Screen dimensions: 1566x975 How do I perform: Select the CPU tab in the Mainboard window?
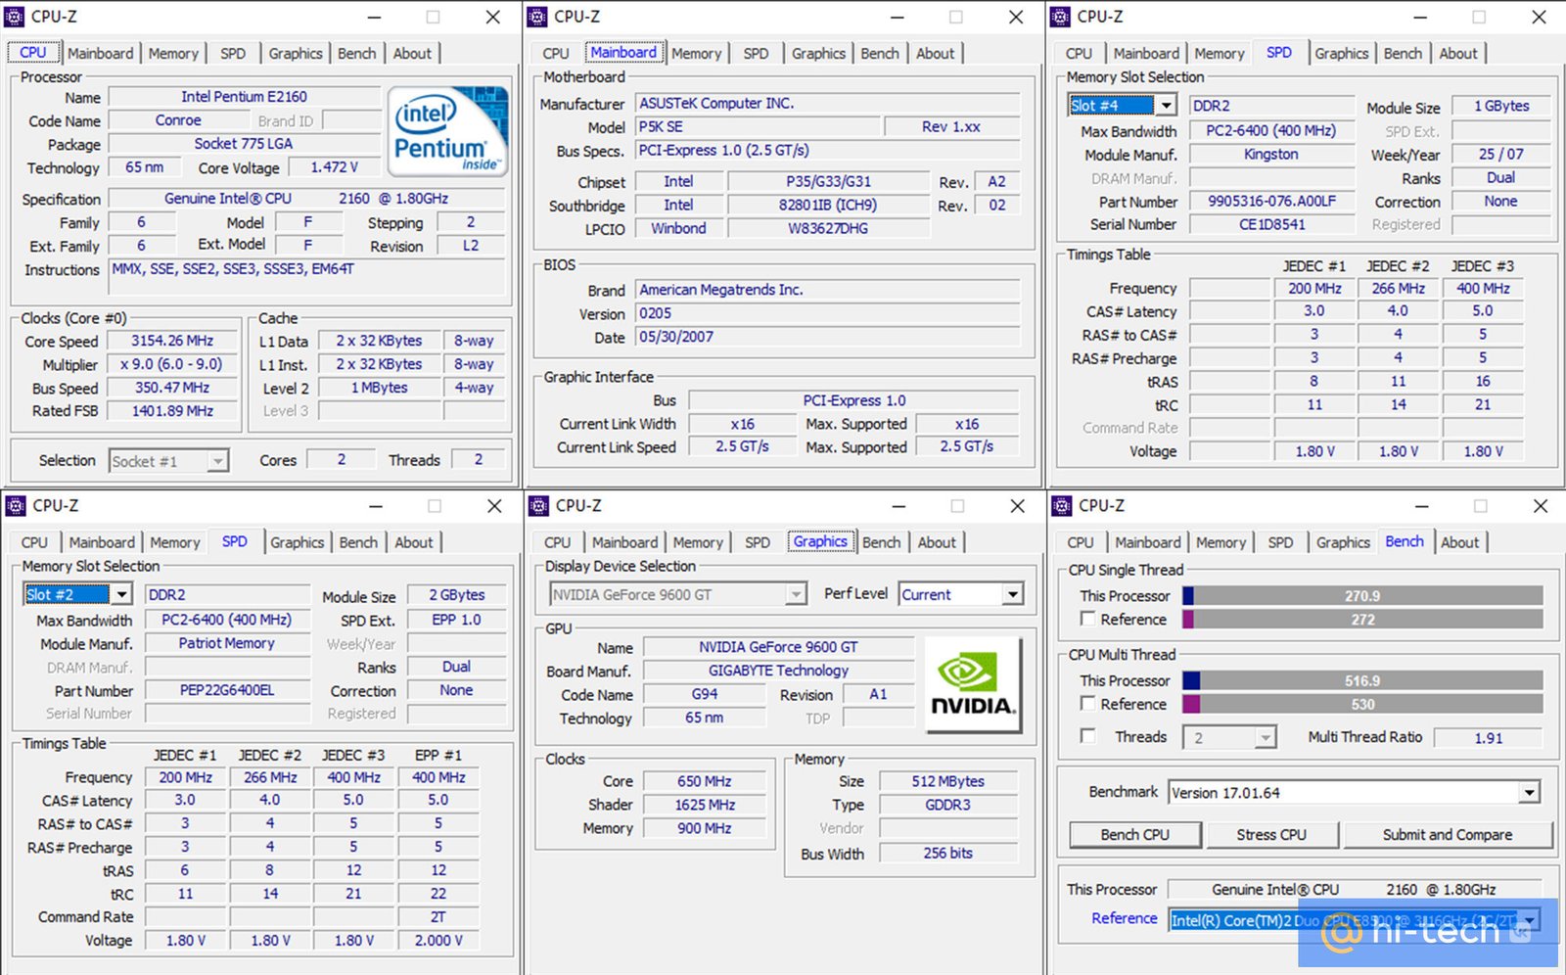pos(556,54)
